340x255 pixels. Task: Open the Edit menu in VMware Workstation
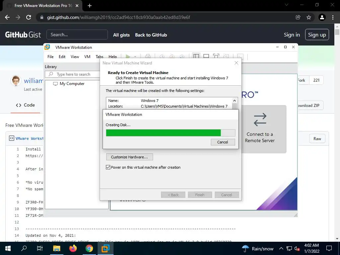pyautogui.click(x=62, y=56)
